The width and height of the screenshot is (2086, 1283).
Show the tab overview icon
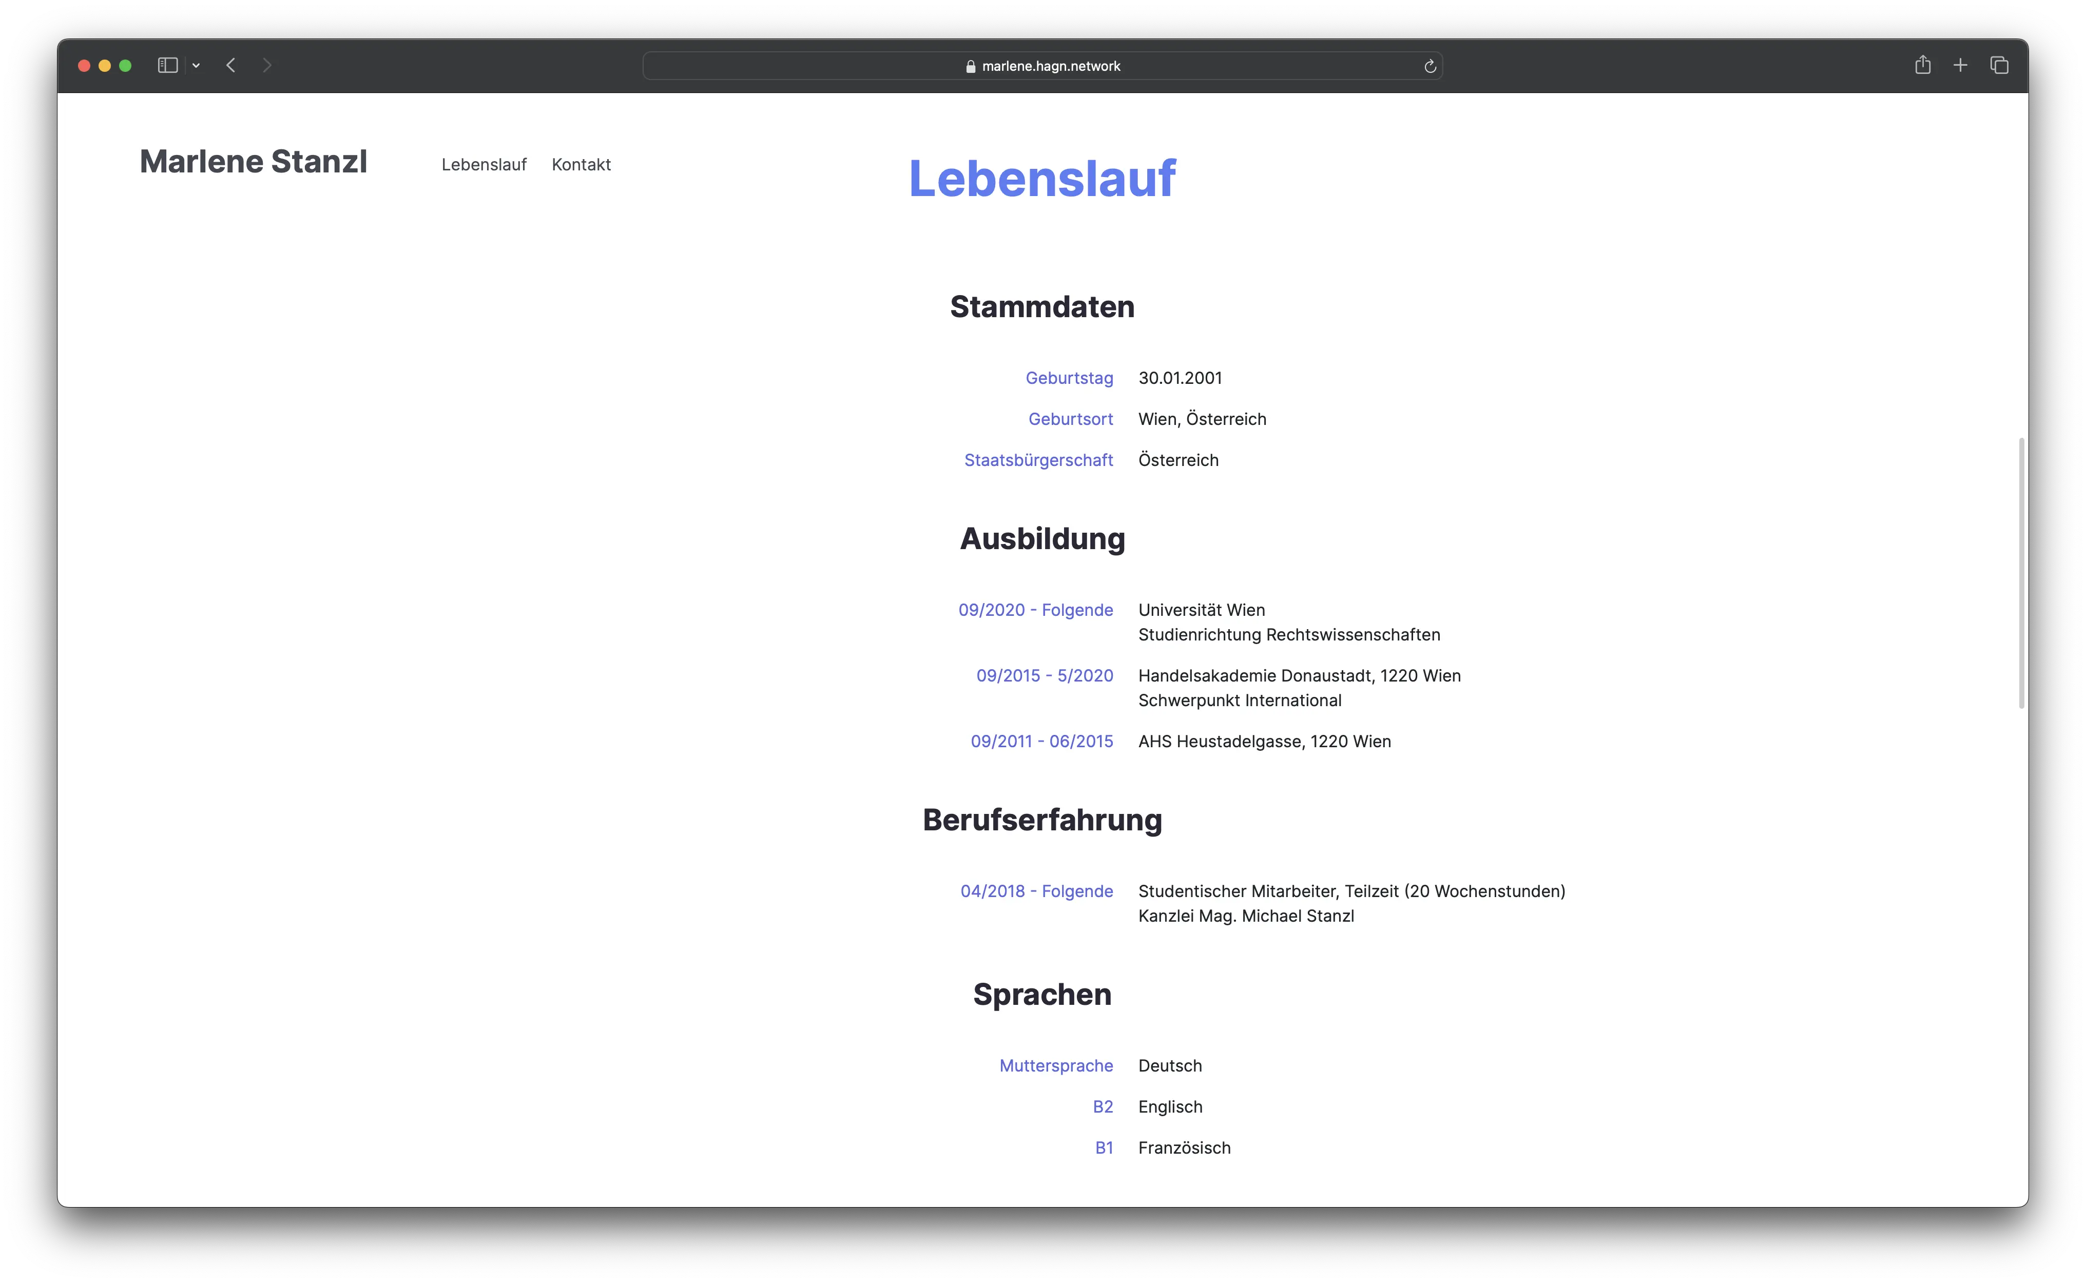[x=1999, y=65]
